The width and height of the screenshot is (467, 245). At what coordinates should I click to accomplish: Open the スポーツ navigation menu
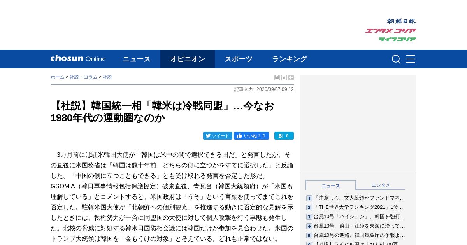point(239,59)
